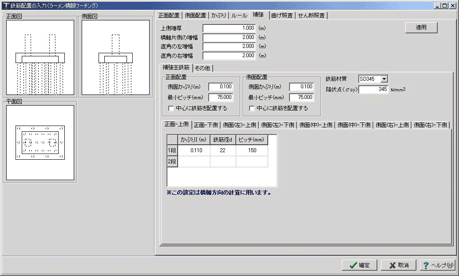Click the 2段 row header
The width and height of the screenshot is (459, 276).
pos(172,161)
